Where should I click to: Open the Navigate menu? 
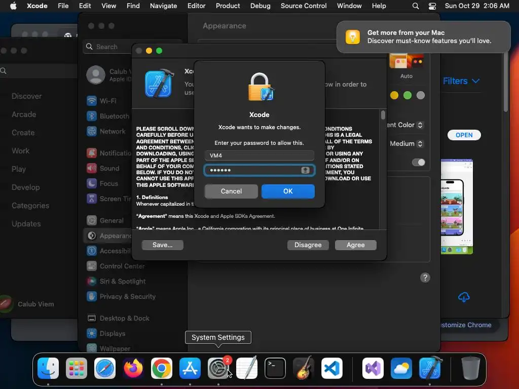[x=164, y=6]
